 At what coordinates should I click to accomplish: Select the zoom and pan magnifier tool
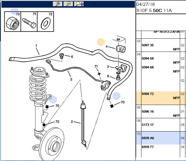[79, 4]
